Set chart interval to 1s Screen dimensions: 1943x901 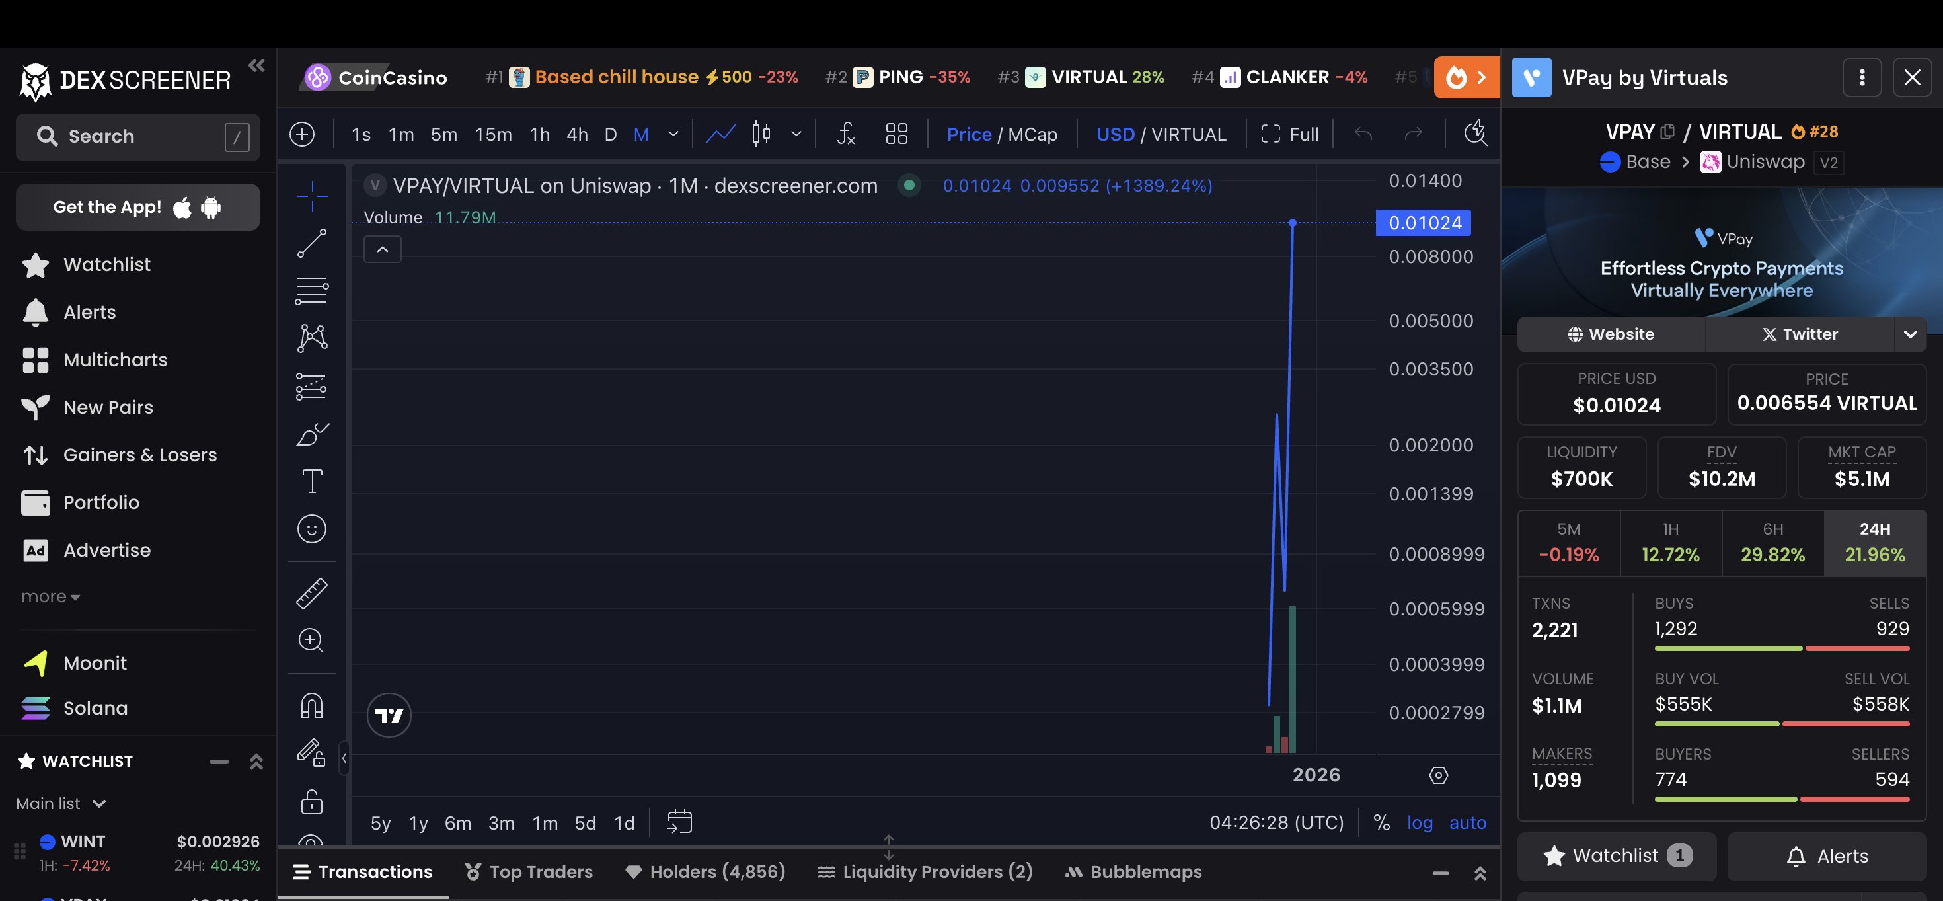click(361, 134)
